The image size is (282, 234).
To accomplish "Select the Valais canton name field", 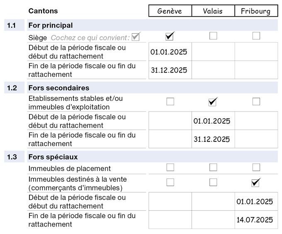I will point(213,11).
